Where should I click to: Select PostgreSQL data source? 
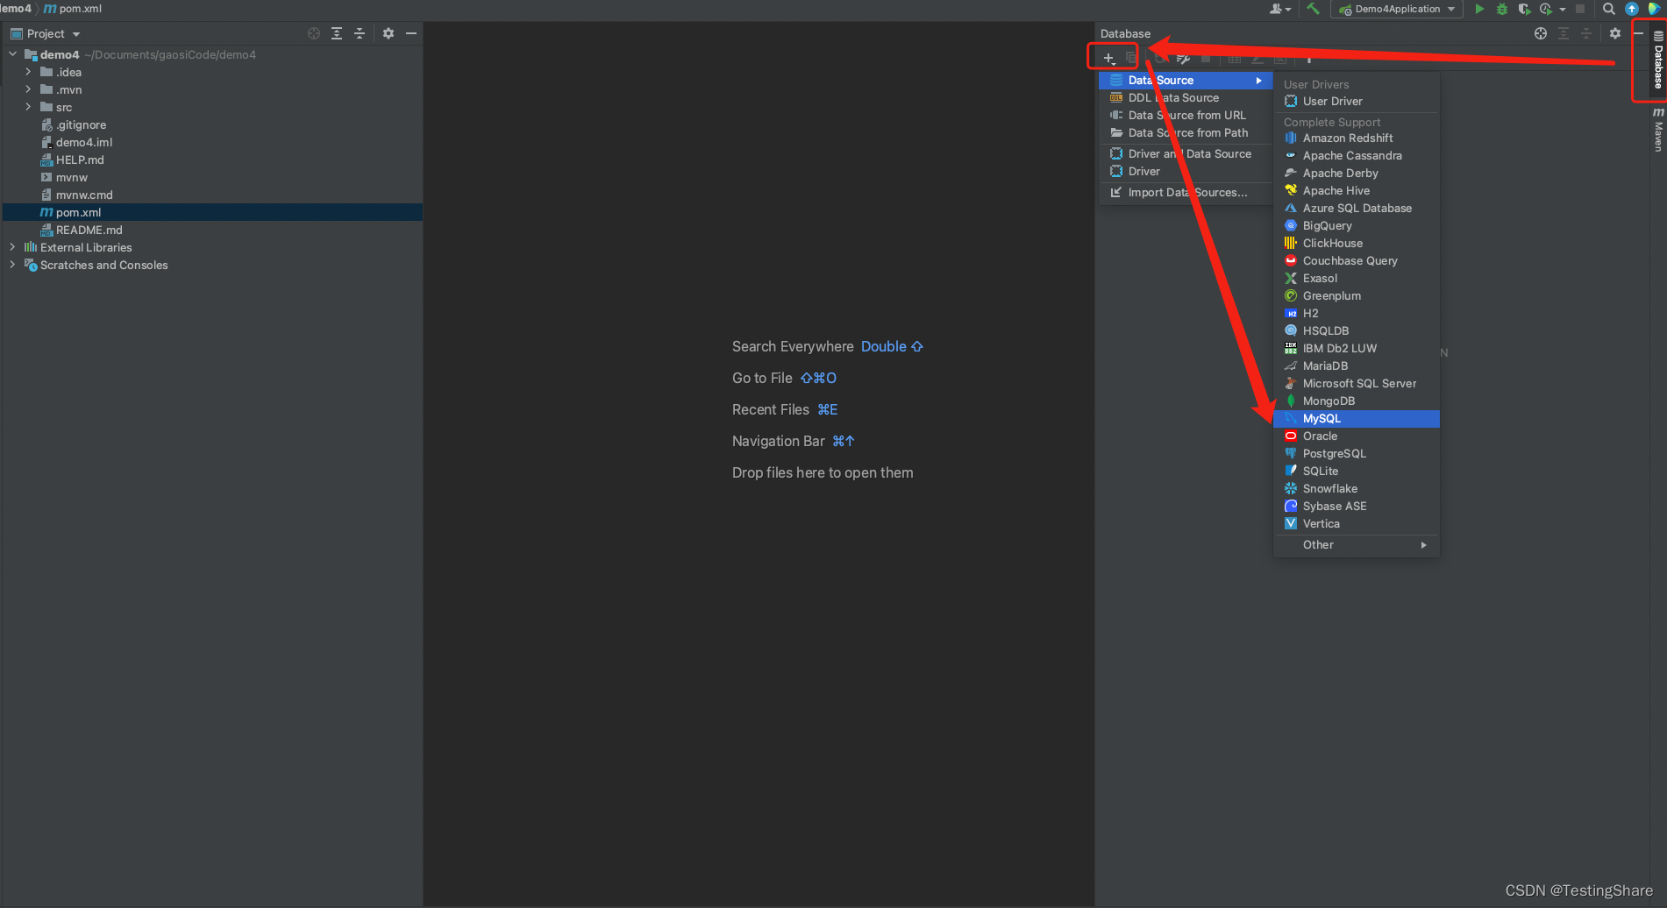click(x=1357, y=454)
